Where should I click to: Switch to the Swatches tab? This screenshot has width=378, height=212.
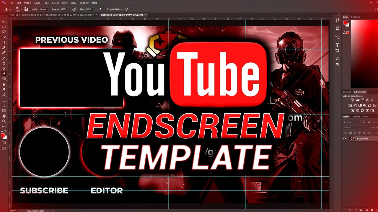click(356, 17)
